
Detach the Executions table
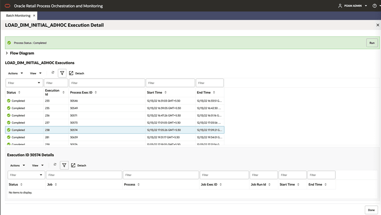(x=77, y=73)
